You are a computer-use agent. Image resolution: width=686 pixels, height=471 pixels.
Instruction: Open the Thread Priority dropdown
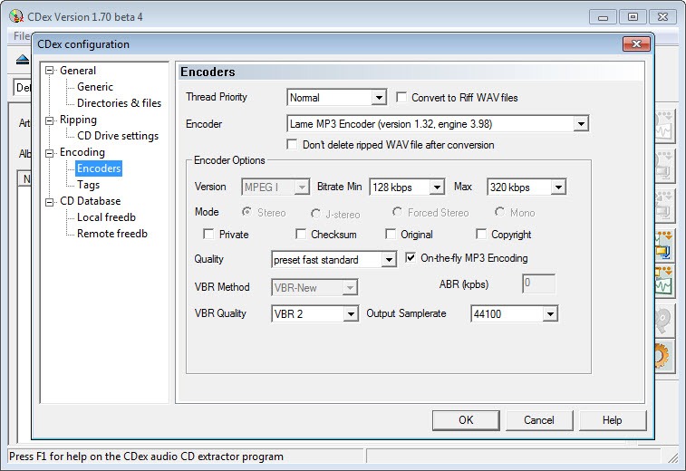[x=379, y=98]
